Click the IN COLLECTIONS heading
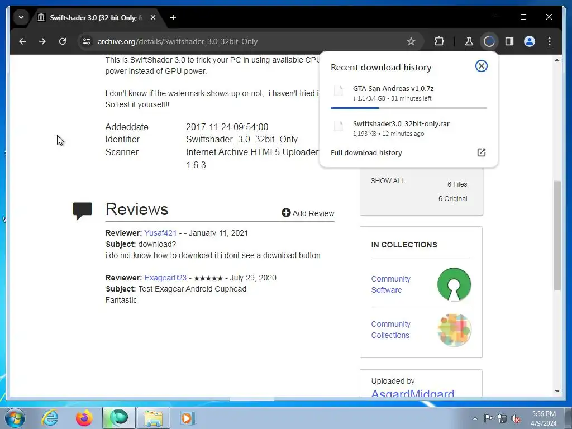 [404, 245]
